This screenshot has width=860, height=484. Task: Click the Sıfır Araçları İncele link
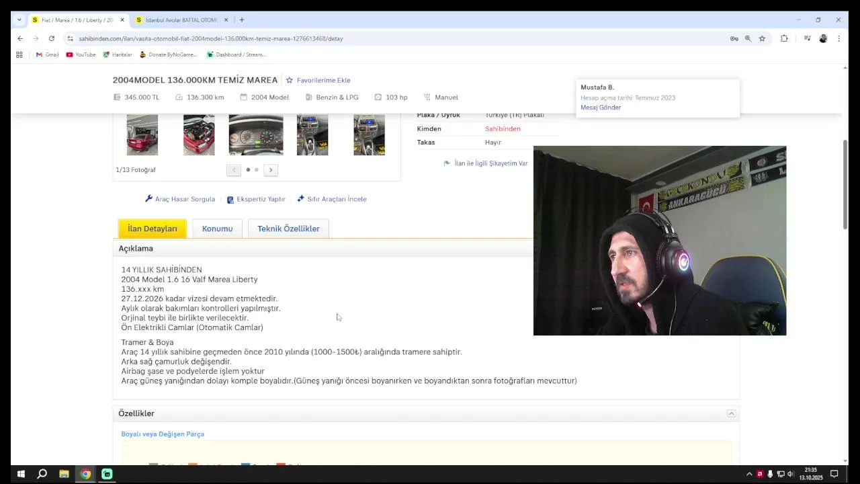pos(332,199)
